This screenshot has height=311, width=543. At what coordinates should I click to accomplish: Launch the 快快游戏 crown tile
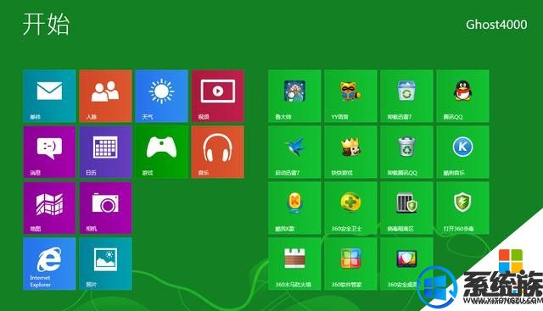pos(350,152)
